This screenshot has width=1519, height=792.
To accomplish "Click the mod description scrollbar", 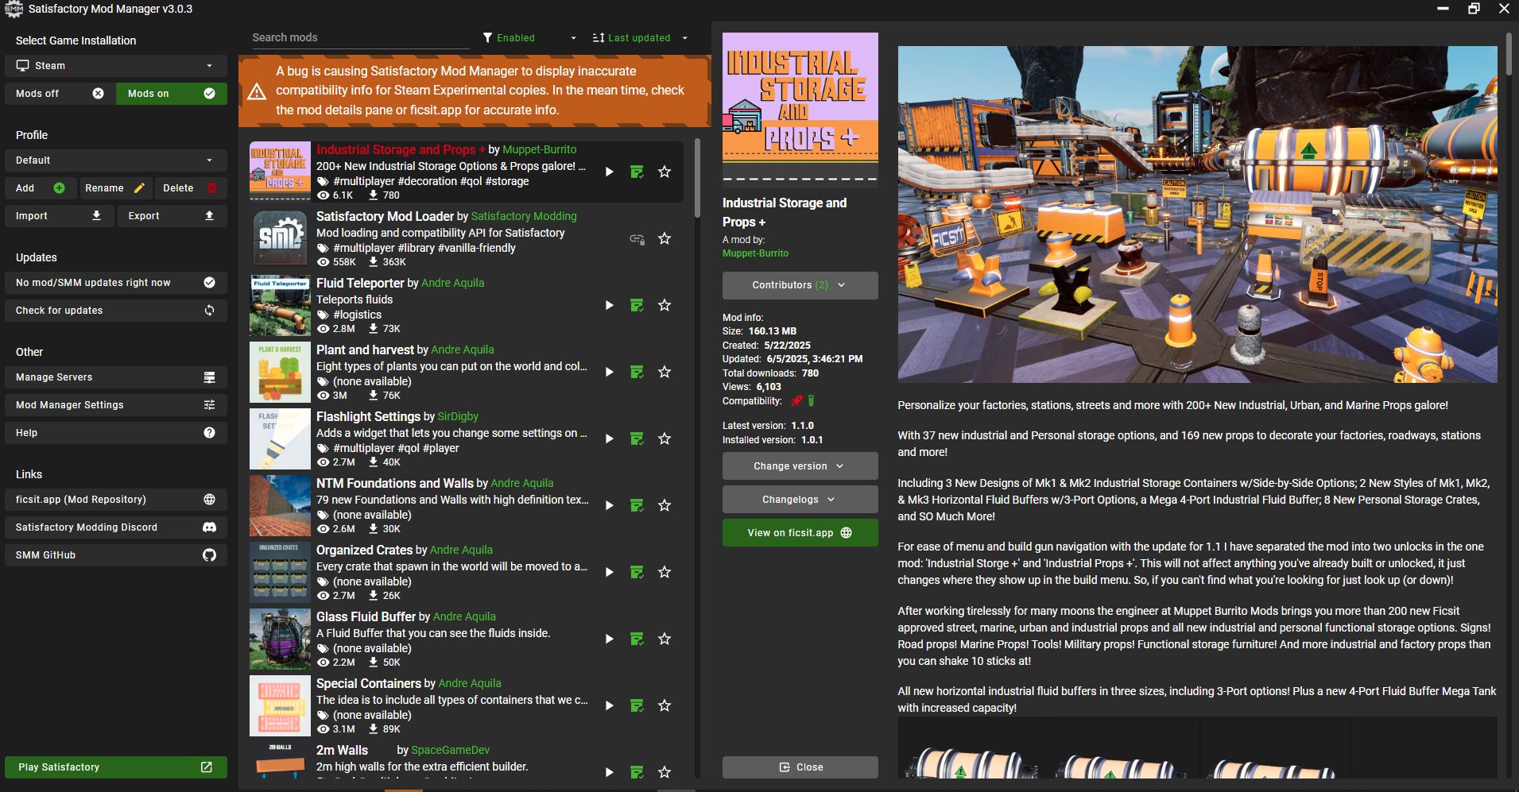I will tap(1509, 54).
